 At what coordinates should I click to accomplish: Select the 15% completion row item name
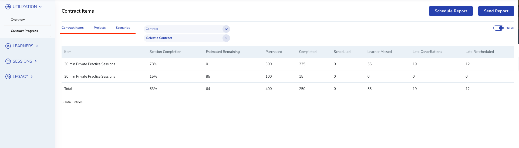pyautogui.click(x=90, y=77)
